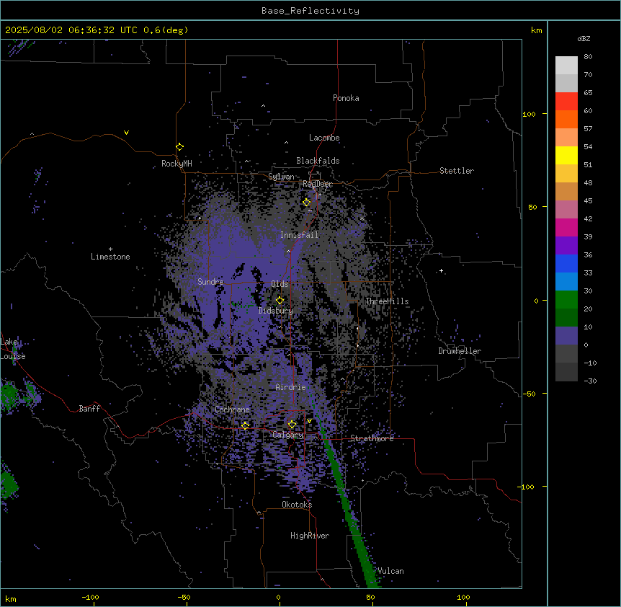Select the green 30 dBZ legend swatch
621x607 pixels.
pyautogui.click(x=566, y=300)
